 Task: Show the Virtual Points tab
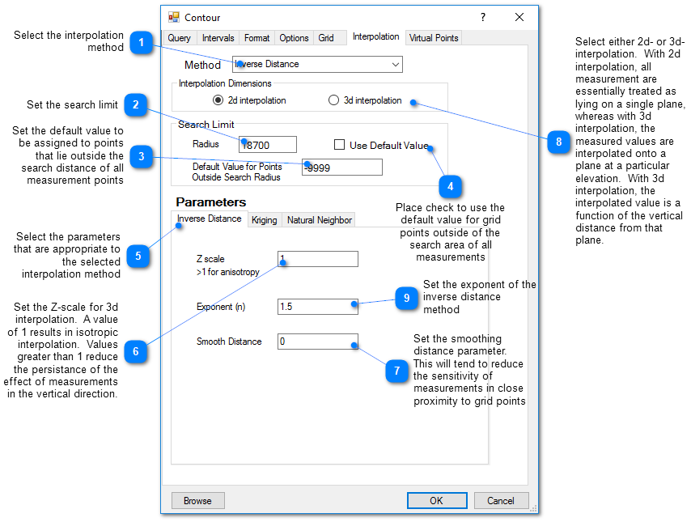point(433,38)
